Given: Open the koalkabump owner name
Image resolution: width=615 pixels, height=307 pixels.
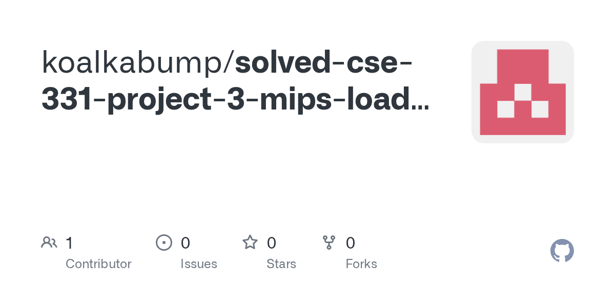Looking at the screenshot, I should [135, 61].
